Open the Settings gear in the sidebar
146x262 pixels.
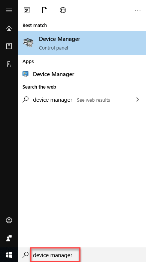9,220
